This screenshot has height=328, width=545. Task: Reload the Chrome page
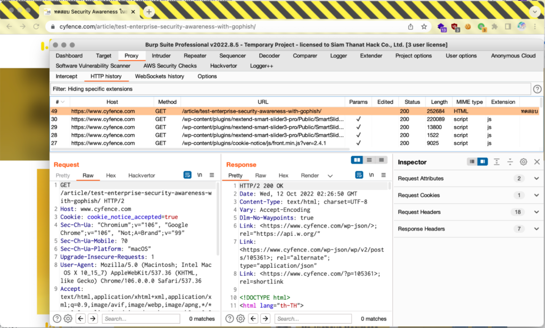pyautogui.click(x=36, y=27)
